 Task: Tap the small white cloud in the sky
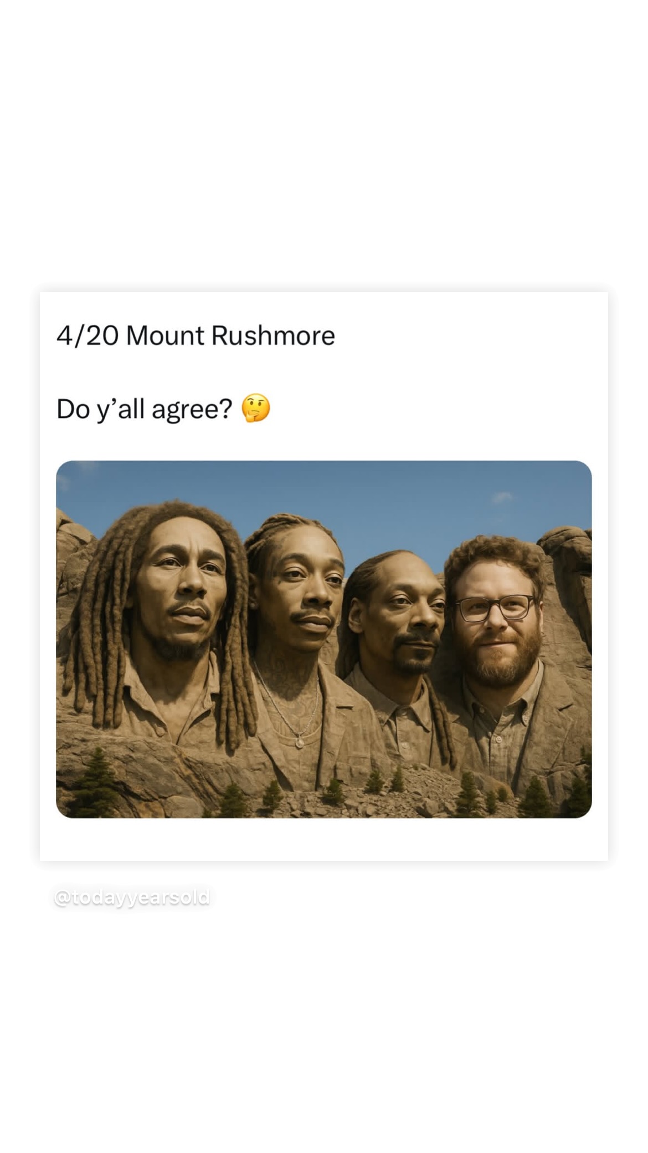[x=502, y=497]
